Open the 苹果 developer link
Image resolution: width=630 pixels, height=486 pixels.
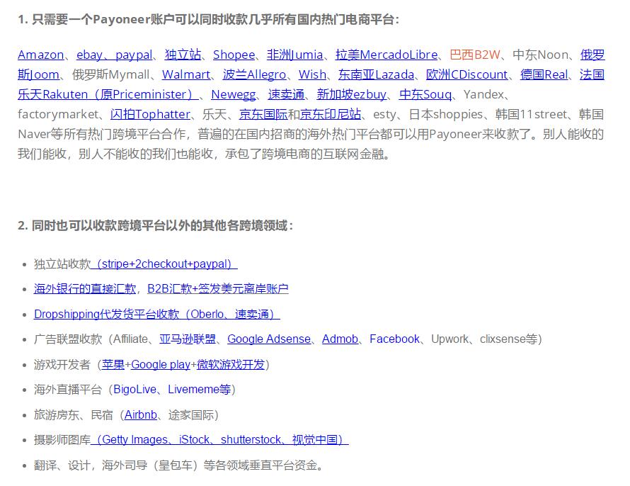click(x=113, y=365)
